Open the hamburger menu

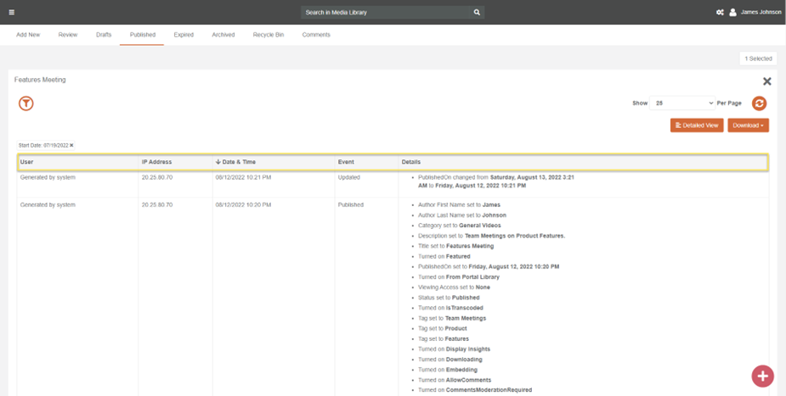click(x=11, y=13)
